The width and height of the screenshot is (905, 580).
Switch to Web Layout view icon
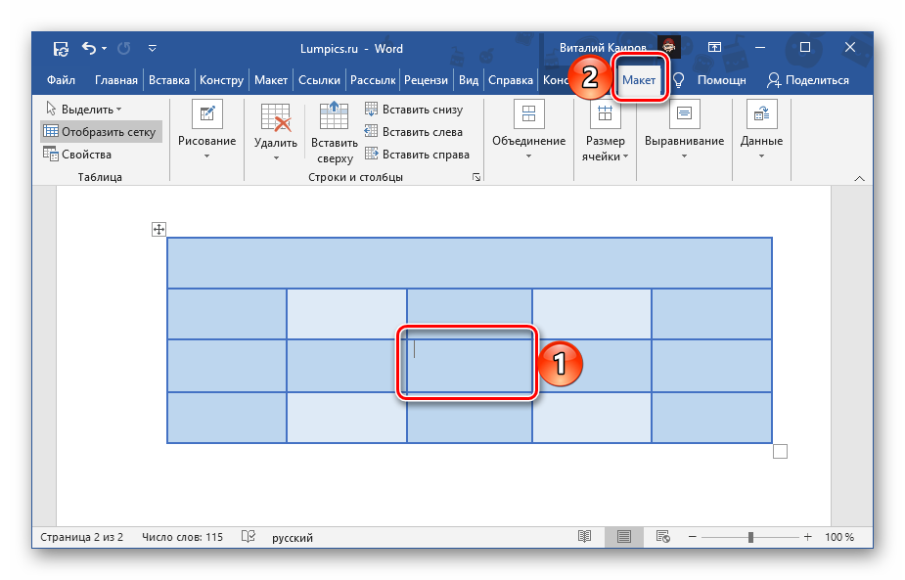tap(663, 537)
